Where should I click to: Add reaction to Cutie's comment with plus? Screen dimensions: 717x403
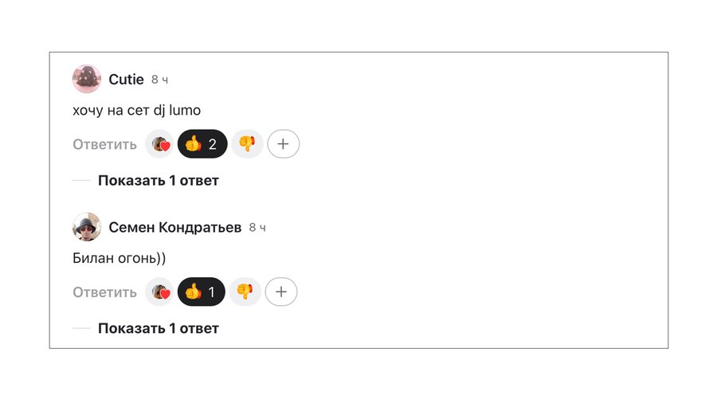click(x=283, y=144)
